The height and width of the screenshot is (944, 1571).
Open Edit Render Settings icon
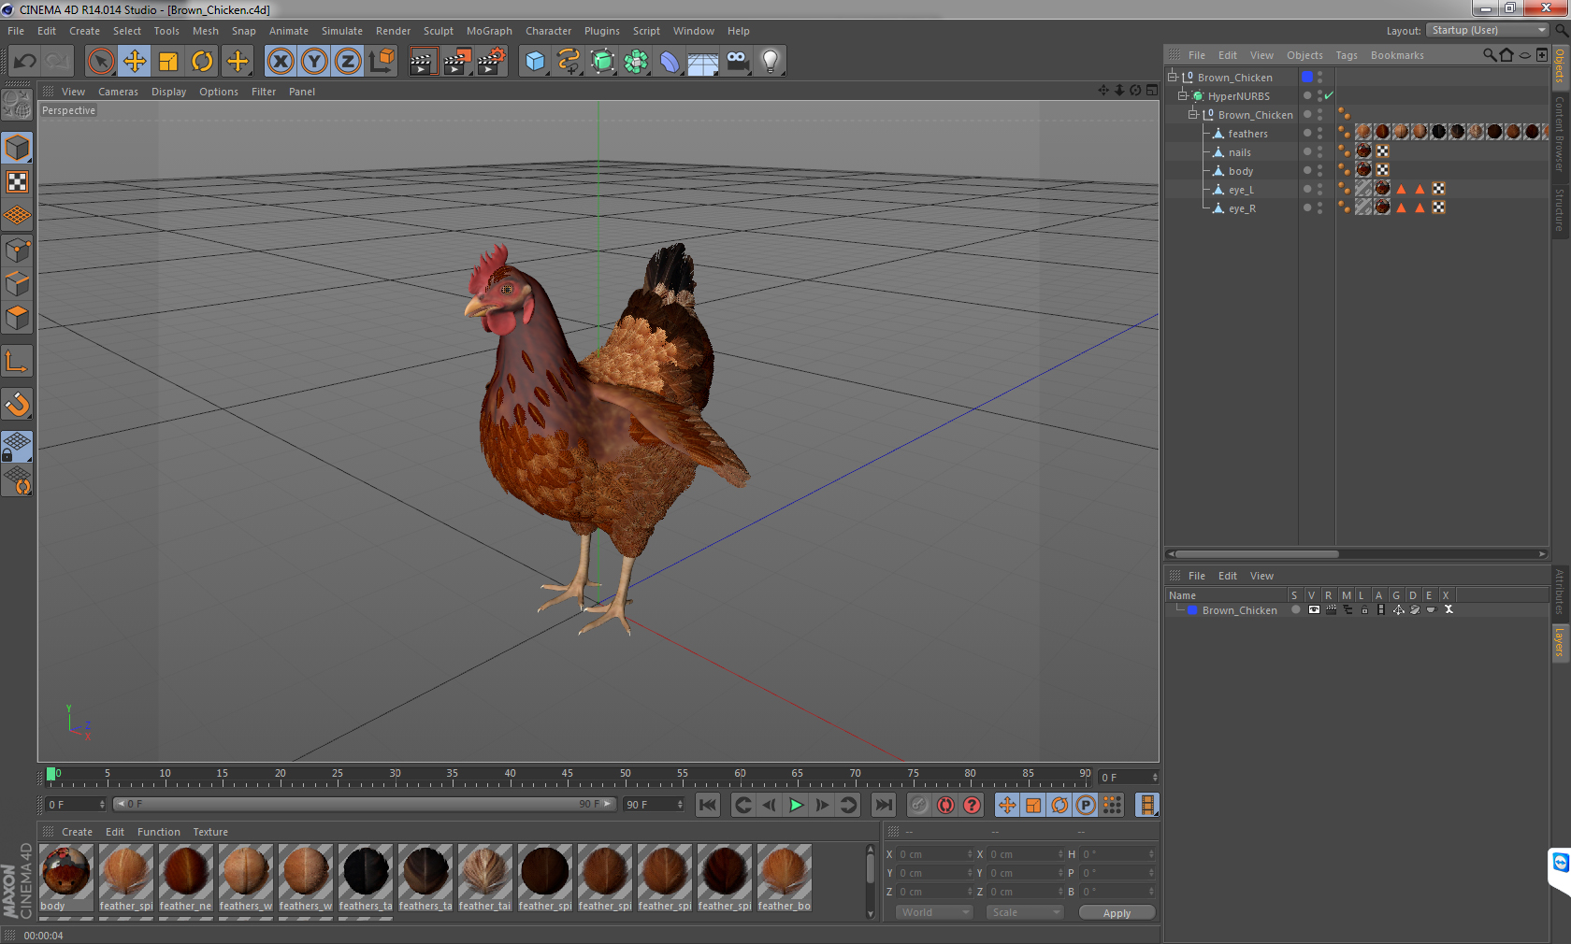pos(491,62)
